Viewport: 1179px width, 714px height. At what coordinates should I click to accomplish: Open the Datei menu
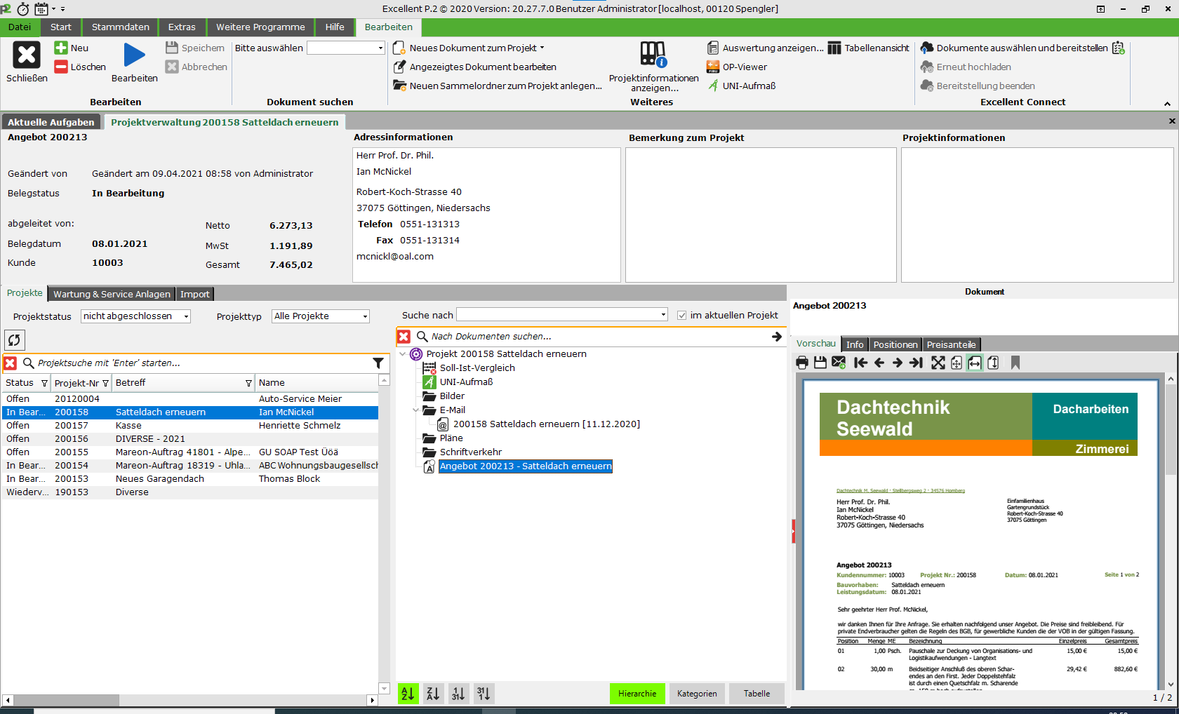[x=20, y=27]
